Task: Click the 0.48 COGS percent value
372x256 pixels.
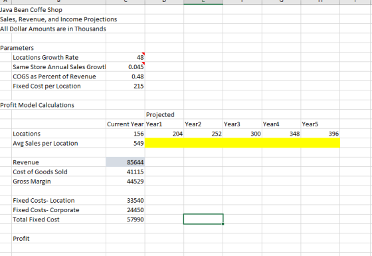Action: click(126, 76)
